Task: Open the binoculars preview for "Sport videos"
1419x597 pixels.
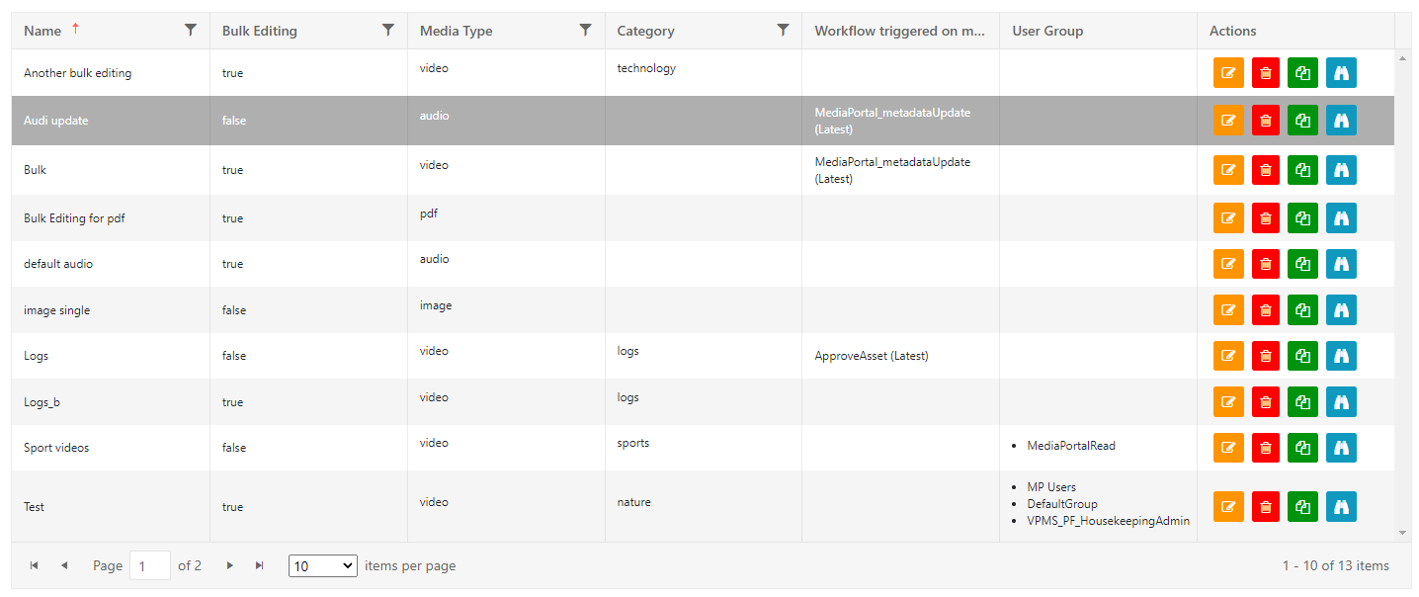Action: click(1341, 447)
